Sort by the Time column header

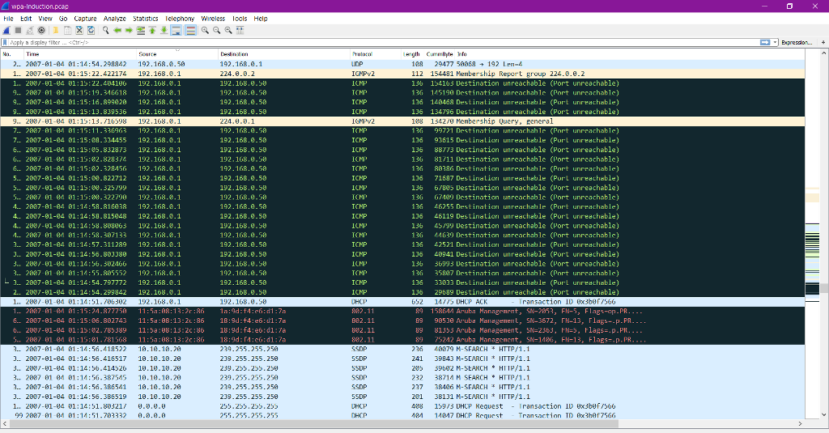click(x=80, y=54)
